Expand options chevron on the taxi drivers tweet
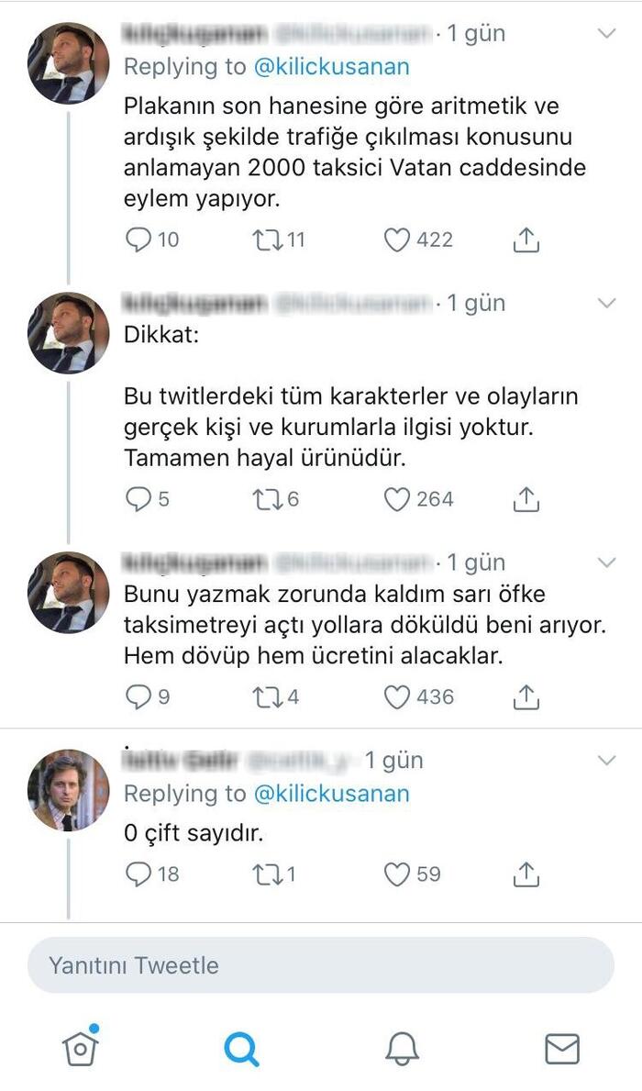Viewport: 642px width, 1091px height. (607, 34)
